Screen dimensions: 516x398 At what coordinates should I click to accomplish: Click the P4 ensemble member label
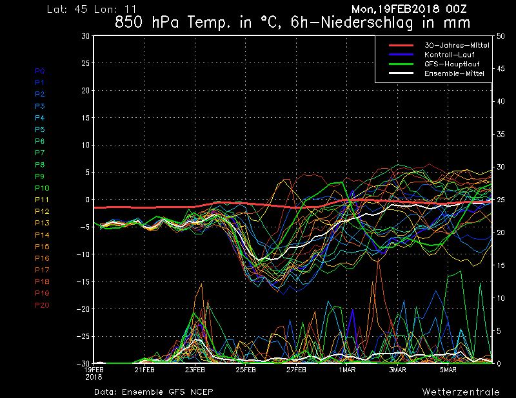[40, 118]
